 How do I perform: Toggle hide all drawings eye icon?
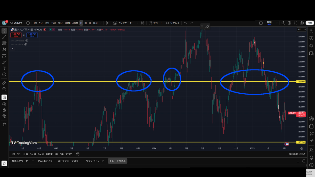[4, 116]
